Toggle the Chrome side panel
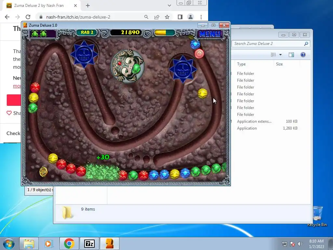 pyautogui.click(x=180, y=17)
